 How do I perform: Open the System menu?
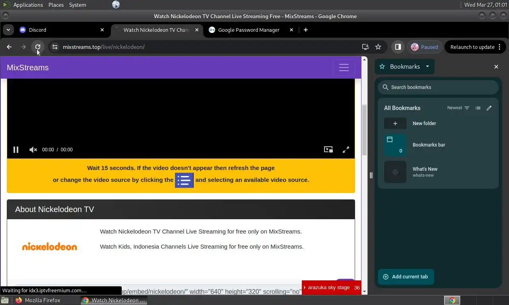[x=78, y=5]
